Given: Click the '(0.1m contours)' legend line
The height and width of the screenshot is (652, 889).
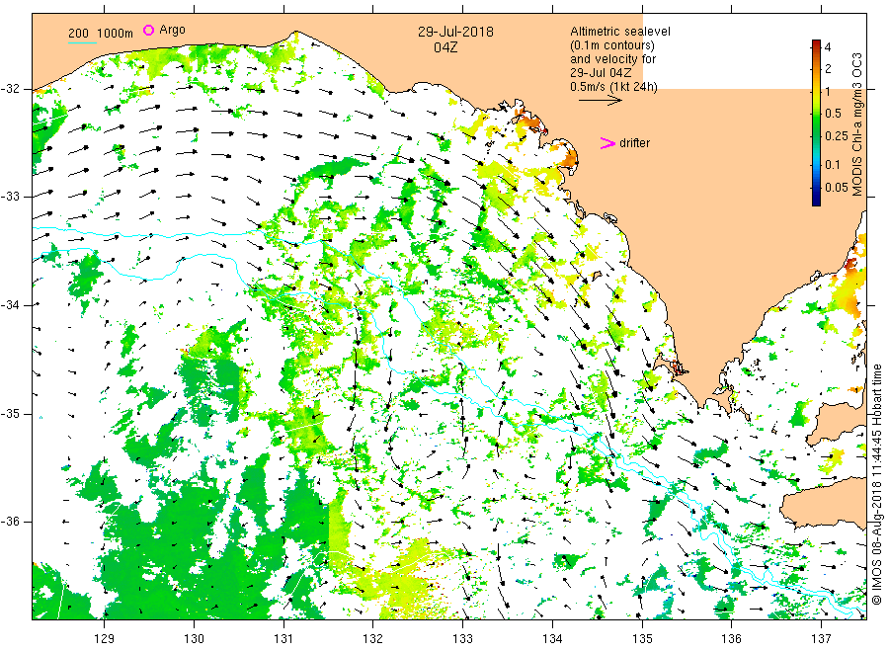Looking at the screenshot, I should click(612, 45).
